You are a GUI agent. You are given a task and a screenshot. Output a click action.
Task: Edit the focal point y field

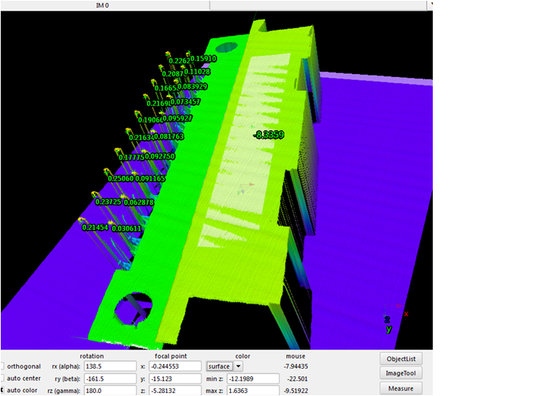tap(175, 378)
